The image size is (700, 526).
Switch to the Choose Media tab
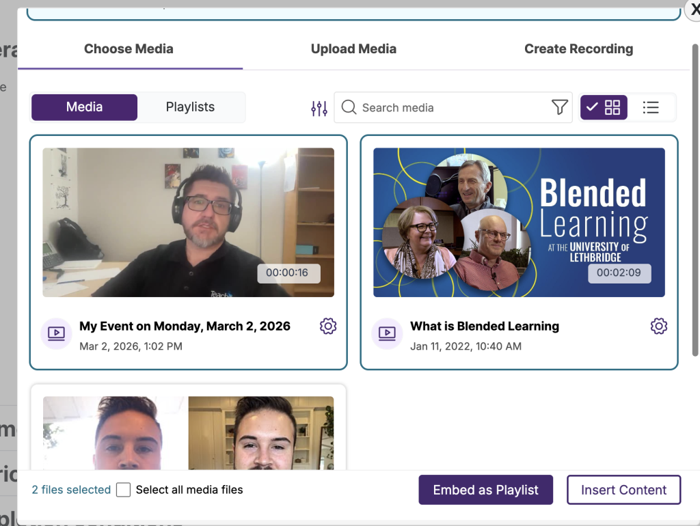129,49
